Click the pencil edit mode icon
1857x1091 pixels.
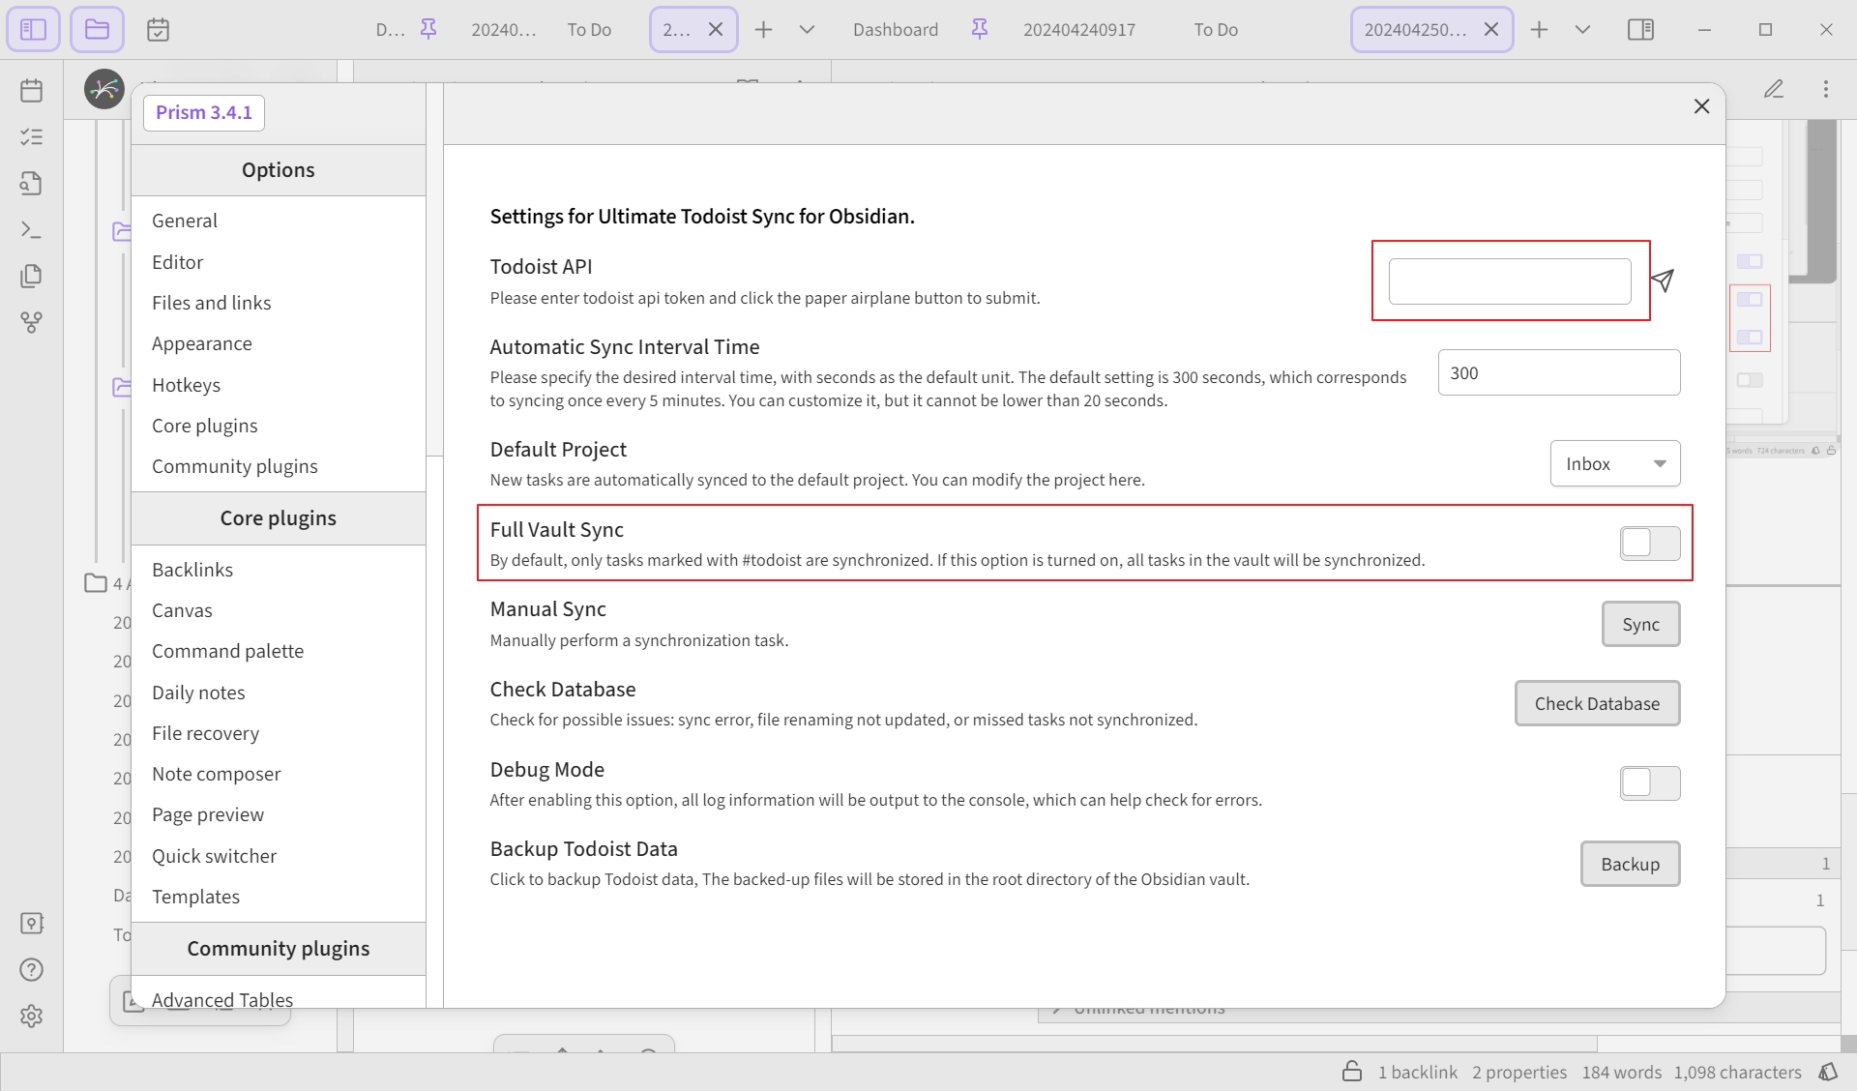pyautogui.click(x=1773, y=89)
